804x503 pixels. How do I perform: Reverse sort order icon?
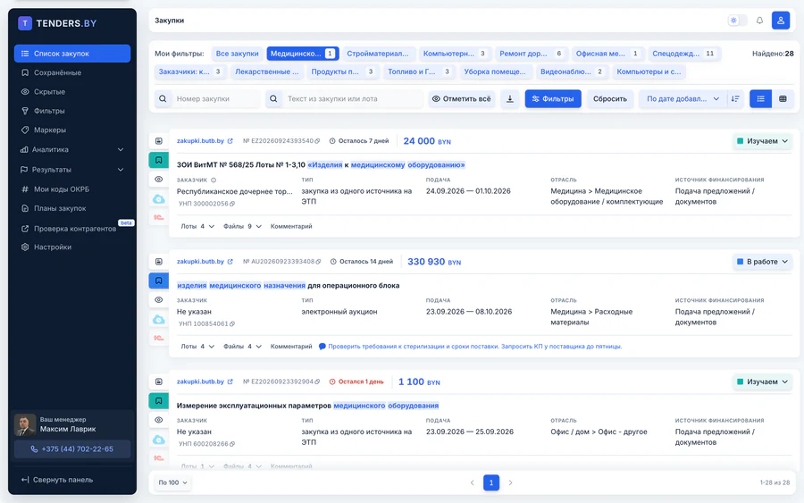coord(735,99)
